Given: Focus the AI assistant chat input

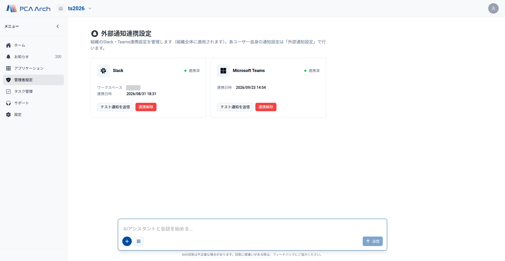Looking at the screenshot, I should [x=252, y=229].
